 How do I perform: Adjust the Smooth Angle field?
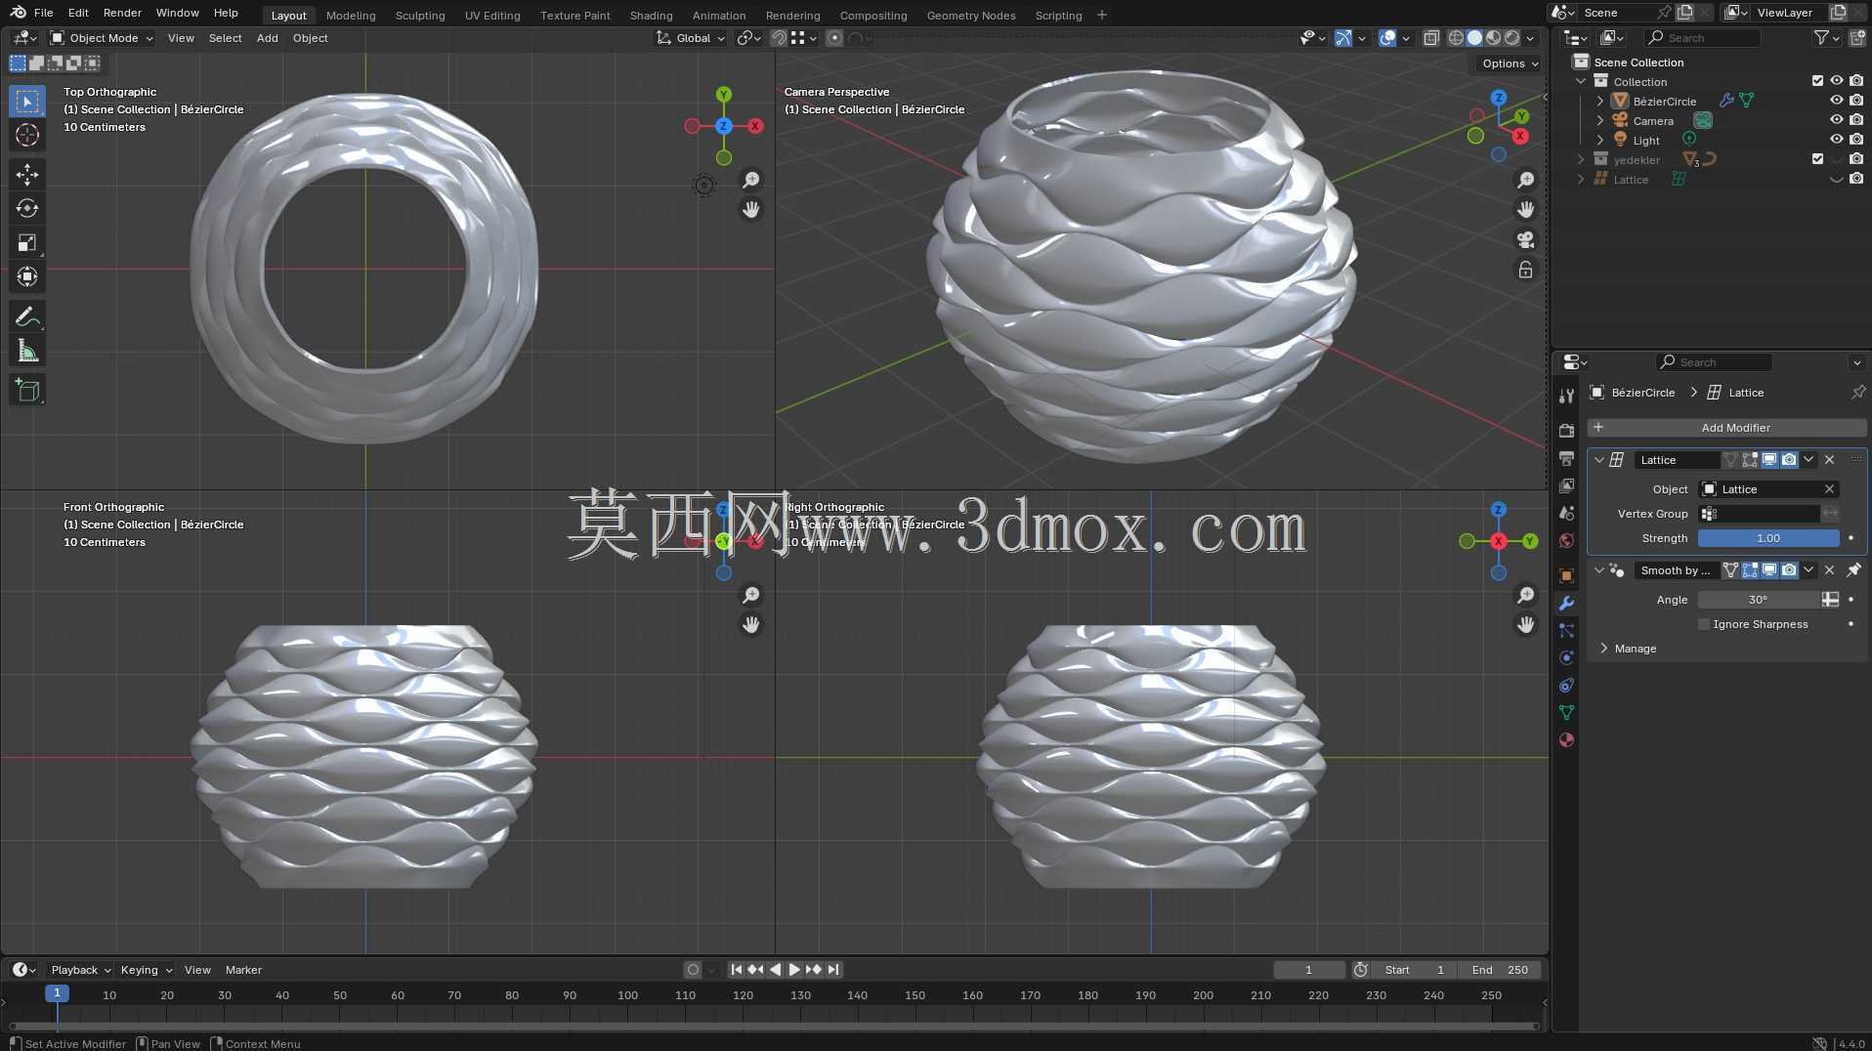pyautogui.click(x=1759, y=600)
